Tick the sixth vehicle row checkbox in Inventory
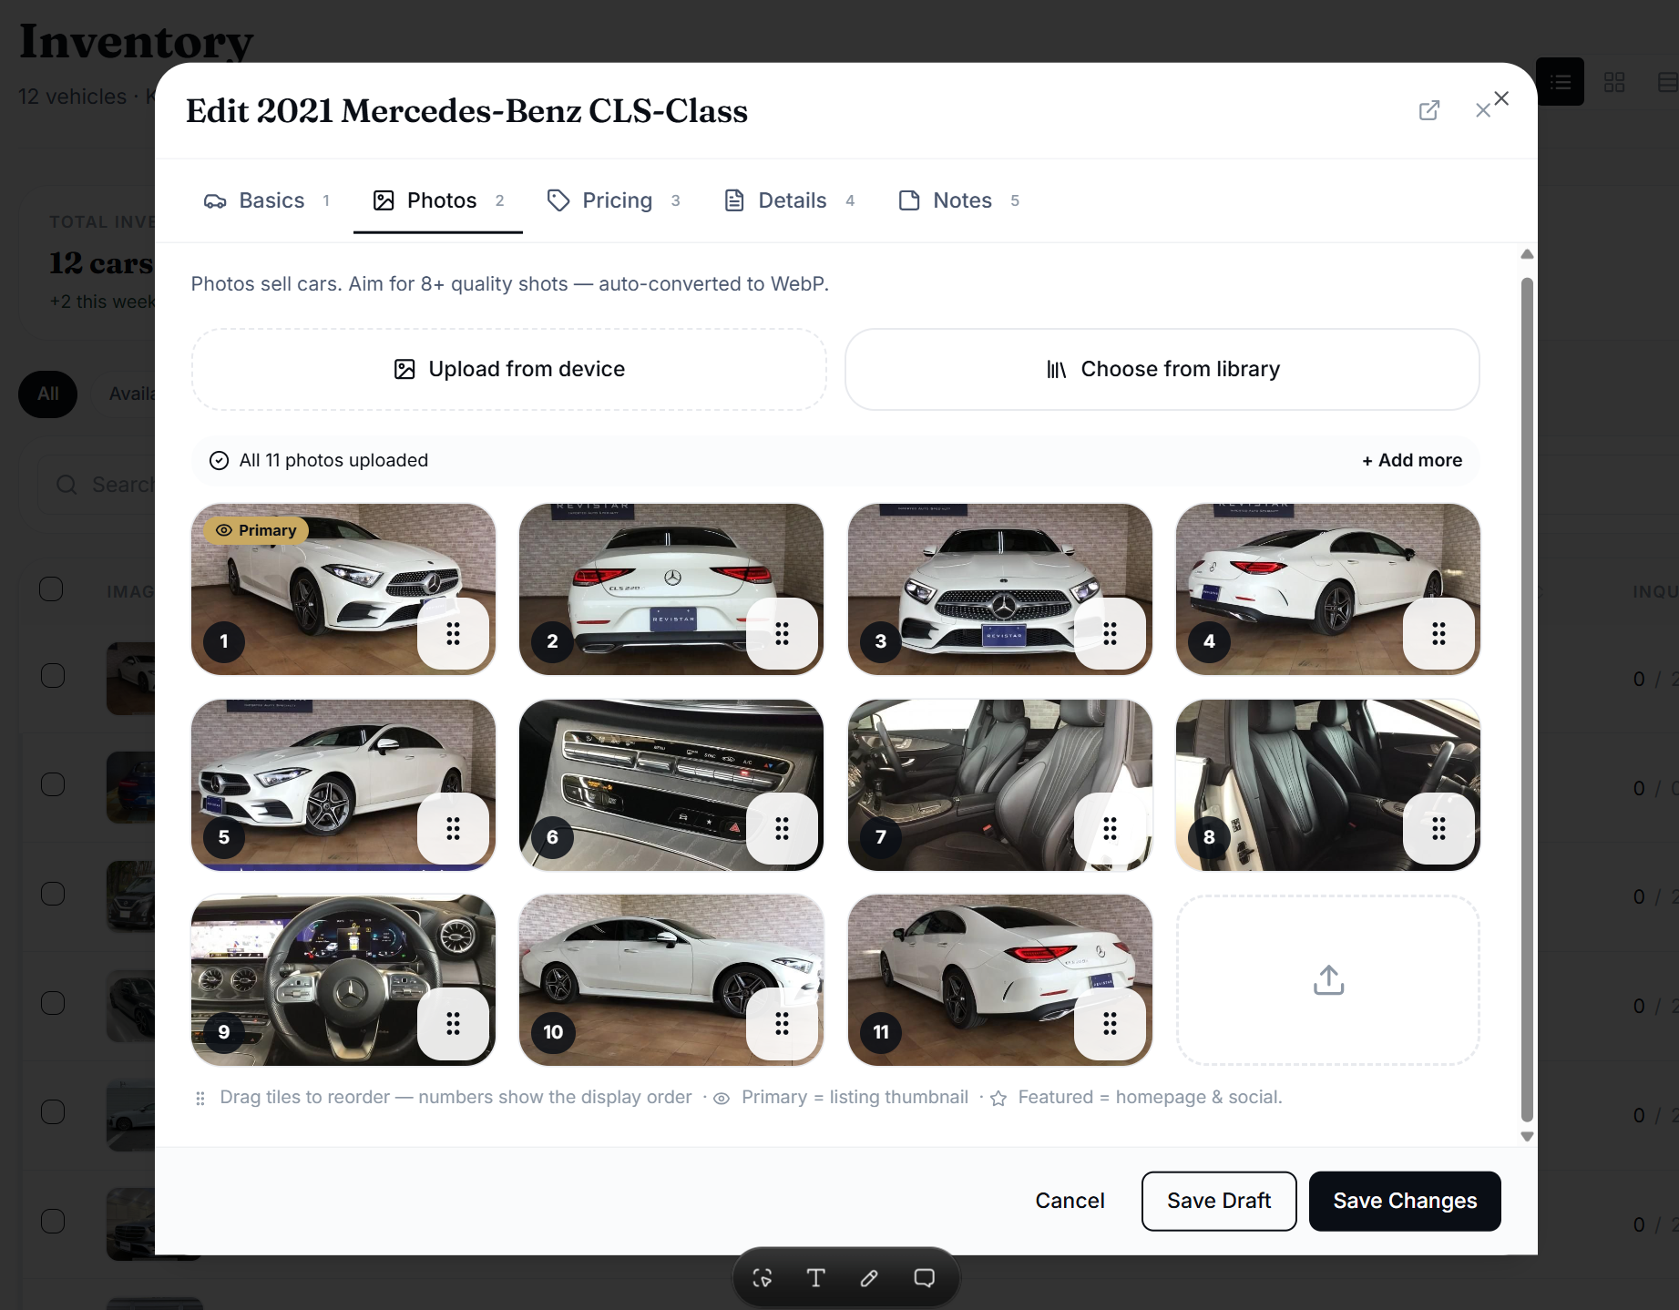Image resolution: width=1679 pixels, height=1310 pixels. click(52, 1222)
